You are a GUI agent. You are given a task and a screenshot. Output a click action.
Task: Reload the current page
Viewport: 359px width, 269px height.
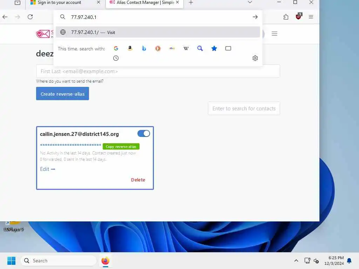click(30, 17)
